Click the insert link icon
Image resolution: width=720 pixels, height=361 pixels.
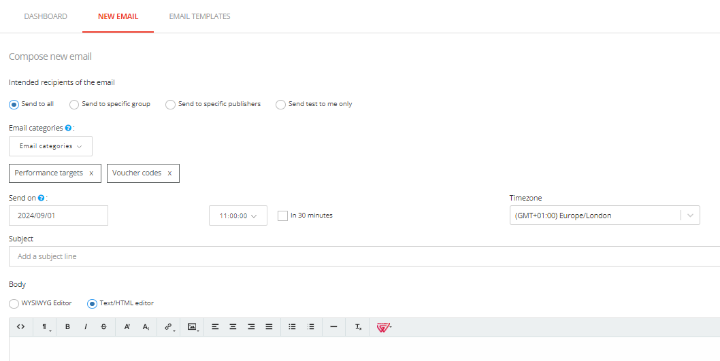[x=168, y=327]
